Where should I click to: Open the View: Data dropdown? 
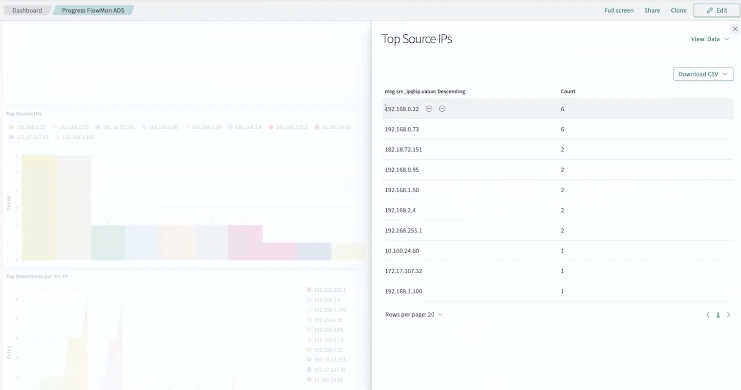tap(710, 39)
